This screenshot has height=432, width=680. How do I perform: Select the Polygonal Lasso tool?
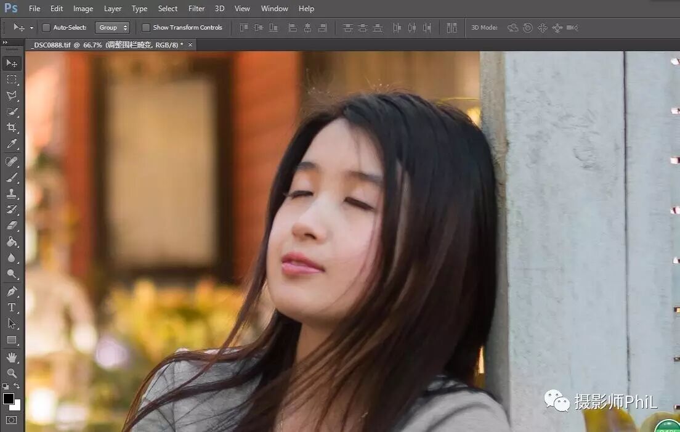tap(12, 96)
